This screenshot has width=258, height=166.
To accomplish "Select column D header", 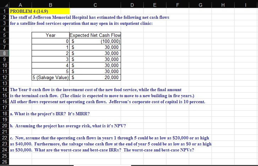I will (x=132, y=5).
